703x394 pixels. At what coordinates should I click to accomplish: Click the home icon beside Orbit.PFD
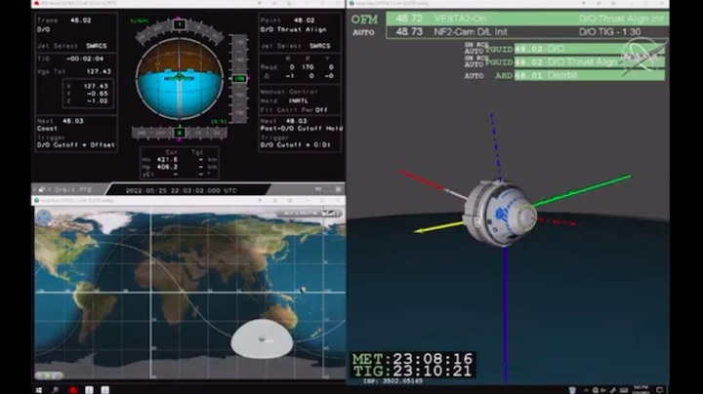42,190
